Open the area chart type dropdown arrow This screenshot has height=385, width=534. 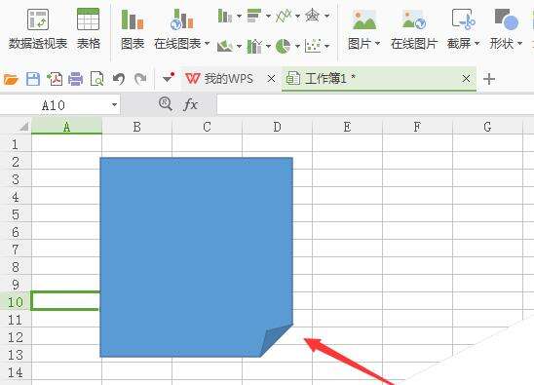tap(239, 46)
